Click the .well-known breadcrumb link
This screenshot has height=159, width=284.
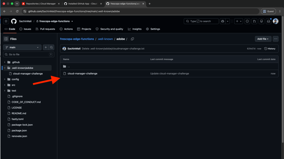[x=105, y=39]
